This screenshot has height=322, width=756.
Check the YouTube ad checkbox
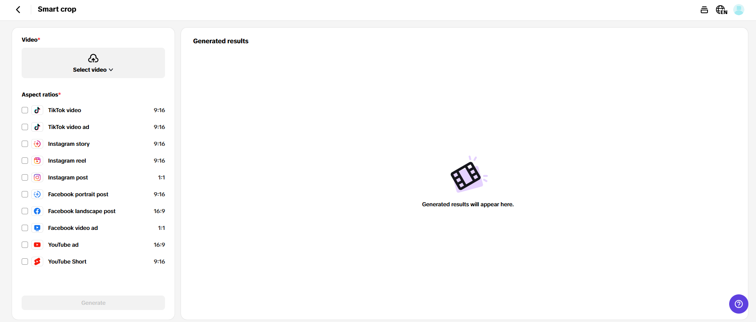25,245
